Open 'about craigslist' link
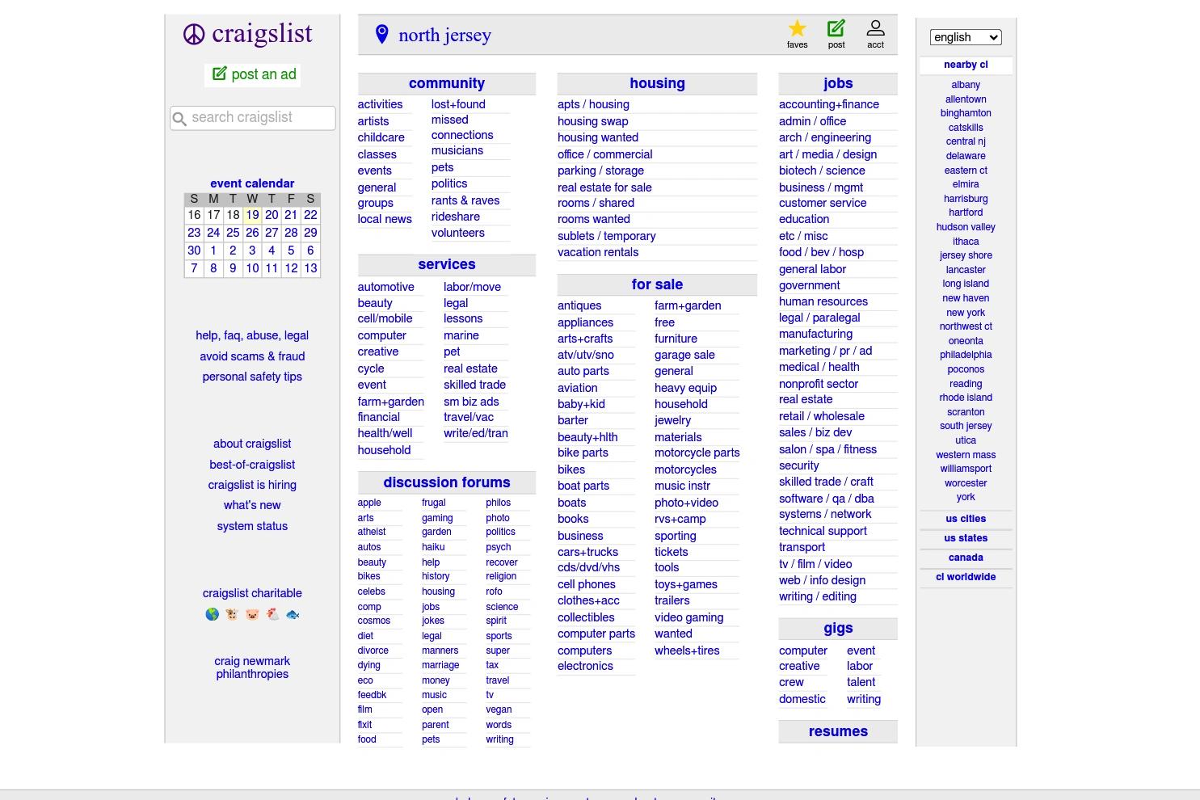Image resolution: width=1200 pixels, height=800 pixels. 252,444
